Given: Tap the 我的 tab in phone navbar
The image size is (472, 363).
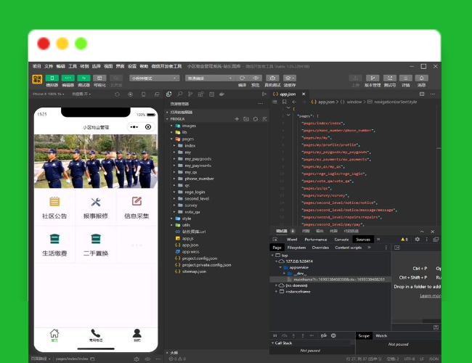Looking at the screenshot, I should click(137, 335).
